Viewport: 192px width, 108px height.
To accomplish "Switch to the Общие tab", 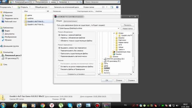I will [x=59, y=21].
